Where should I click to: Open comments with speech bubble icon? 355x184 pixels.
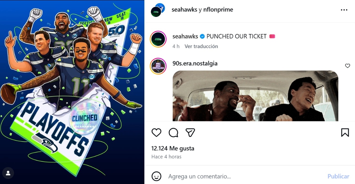click(173, 133)
